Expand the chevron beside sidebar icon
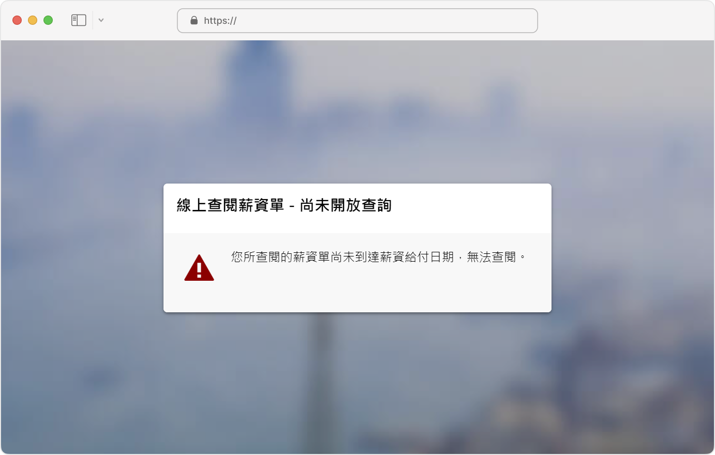Image resolution: width=715 pixels, height=455 pixels. [101, 20]
